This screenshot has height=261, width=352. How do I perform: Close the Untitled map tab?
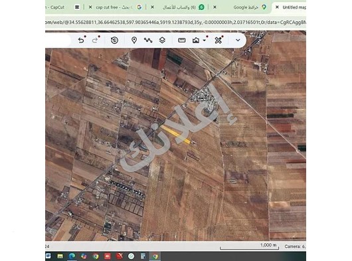(277, 7)
